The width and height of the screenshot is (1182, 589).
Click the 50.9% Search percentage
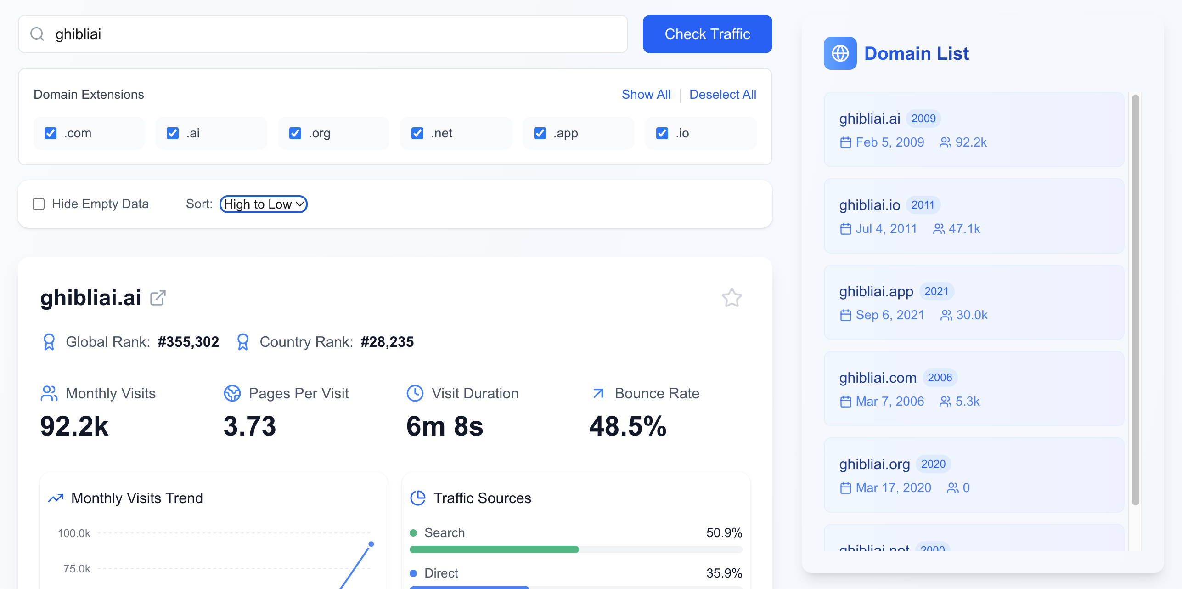(724, 533)
